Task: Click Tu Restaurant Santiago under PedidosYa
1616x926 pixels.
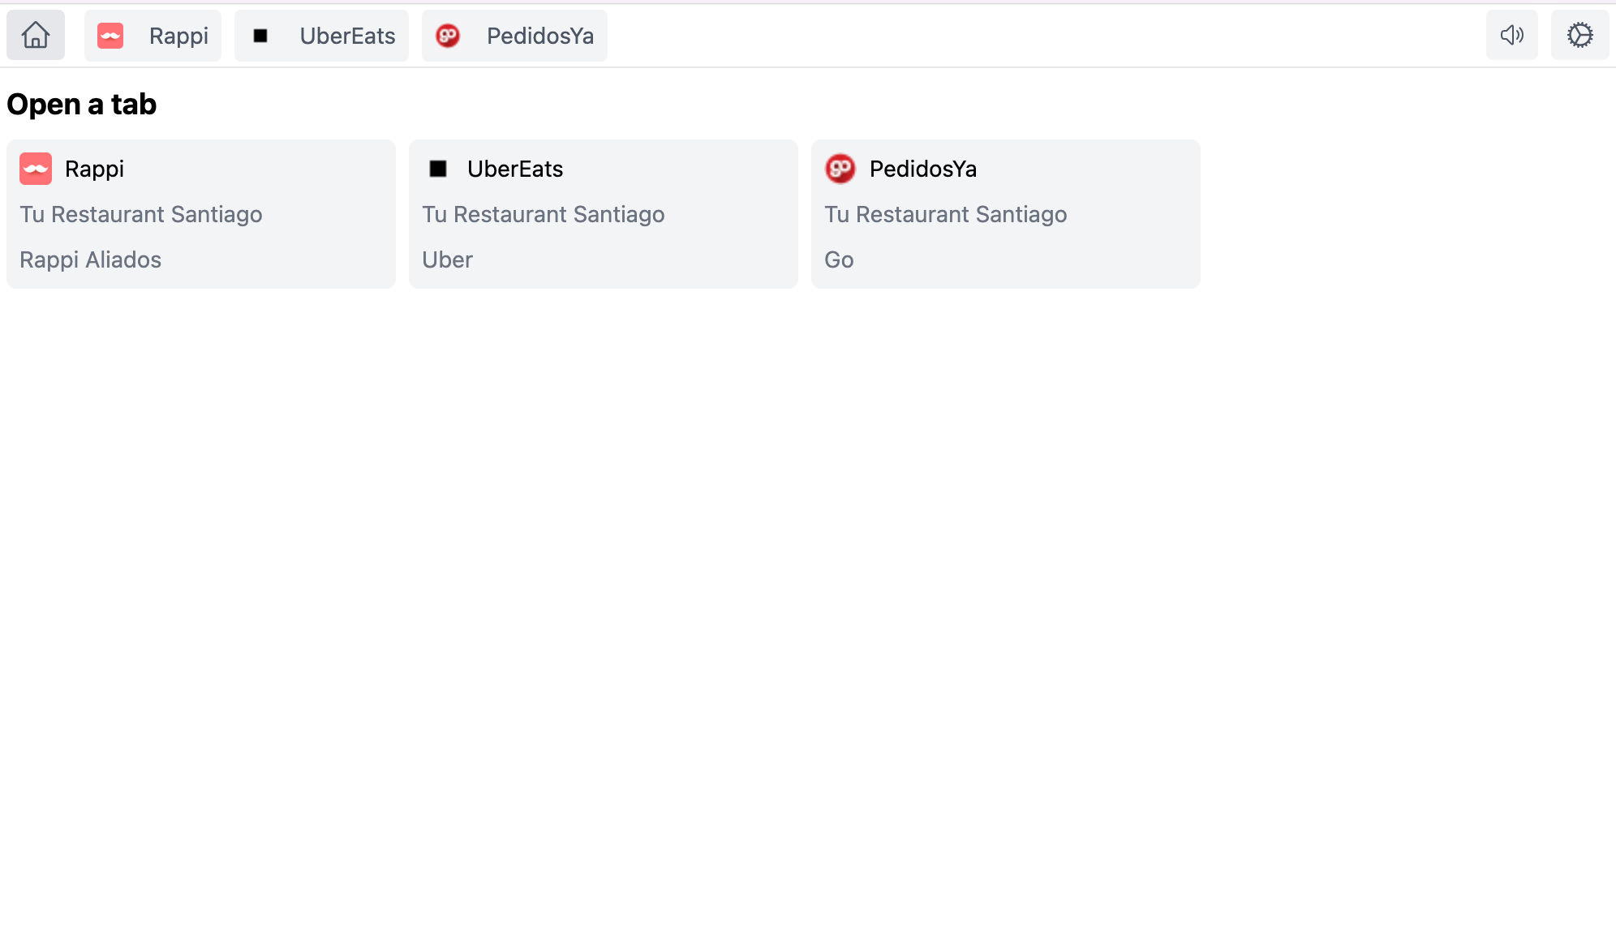Action: point(946,214)
